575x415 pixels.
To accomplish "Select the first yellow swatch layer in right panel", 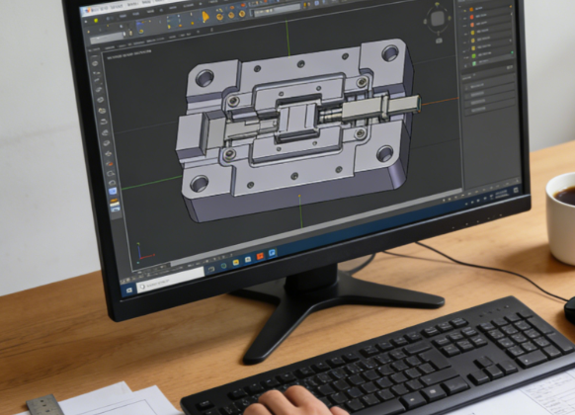I will [472, 33].
